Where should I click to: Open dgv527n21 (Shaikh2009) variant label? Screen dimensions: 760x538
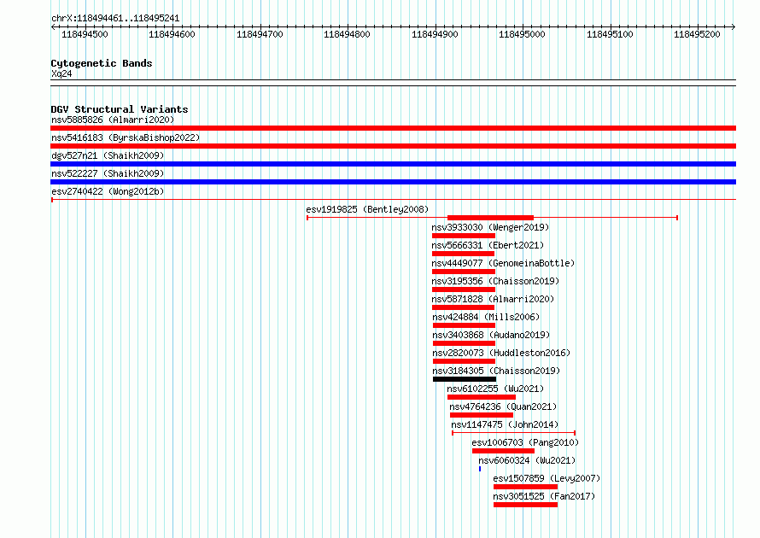pos(108,155)
